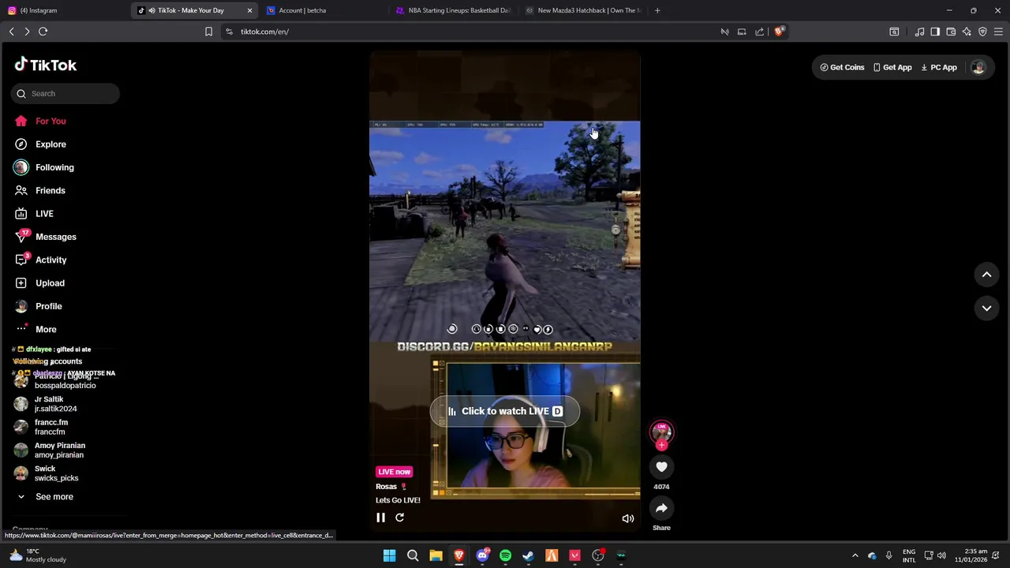Viewport: 1010px width, 568px height.
Task: Click the share page icon
Action: coord(759,32)
